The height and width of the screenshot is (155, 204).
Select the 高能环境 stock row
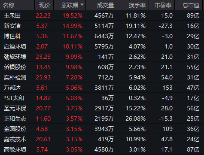102,149
